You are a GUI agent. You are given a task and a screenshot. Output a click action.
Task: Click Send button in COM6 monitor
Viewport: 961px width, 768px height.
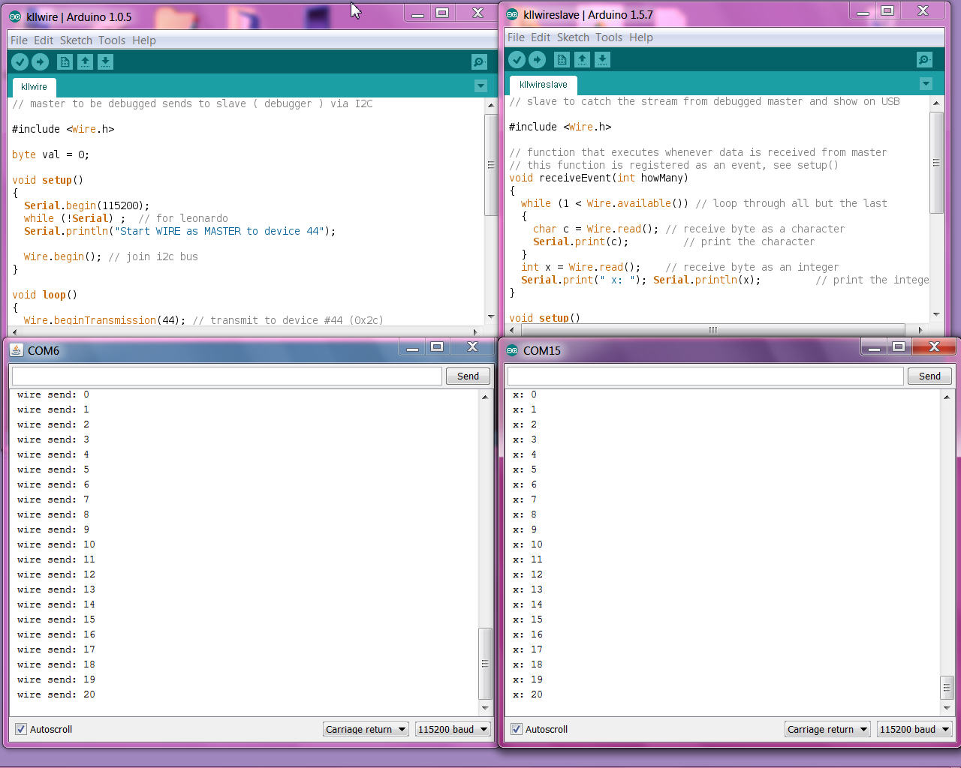[468, 376]
